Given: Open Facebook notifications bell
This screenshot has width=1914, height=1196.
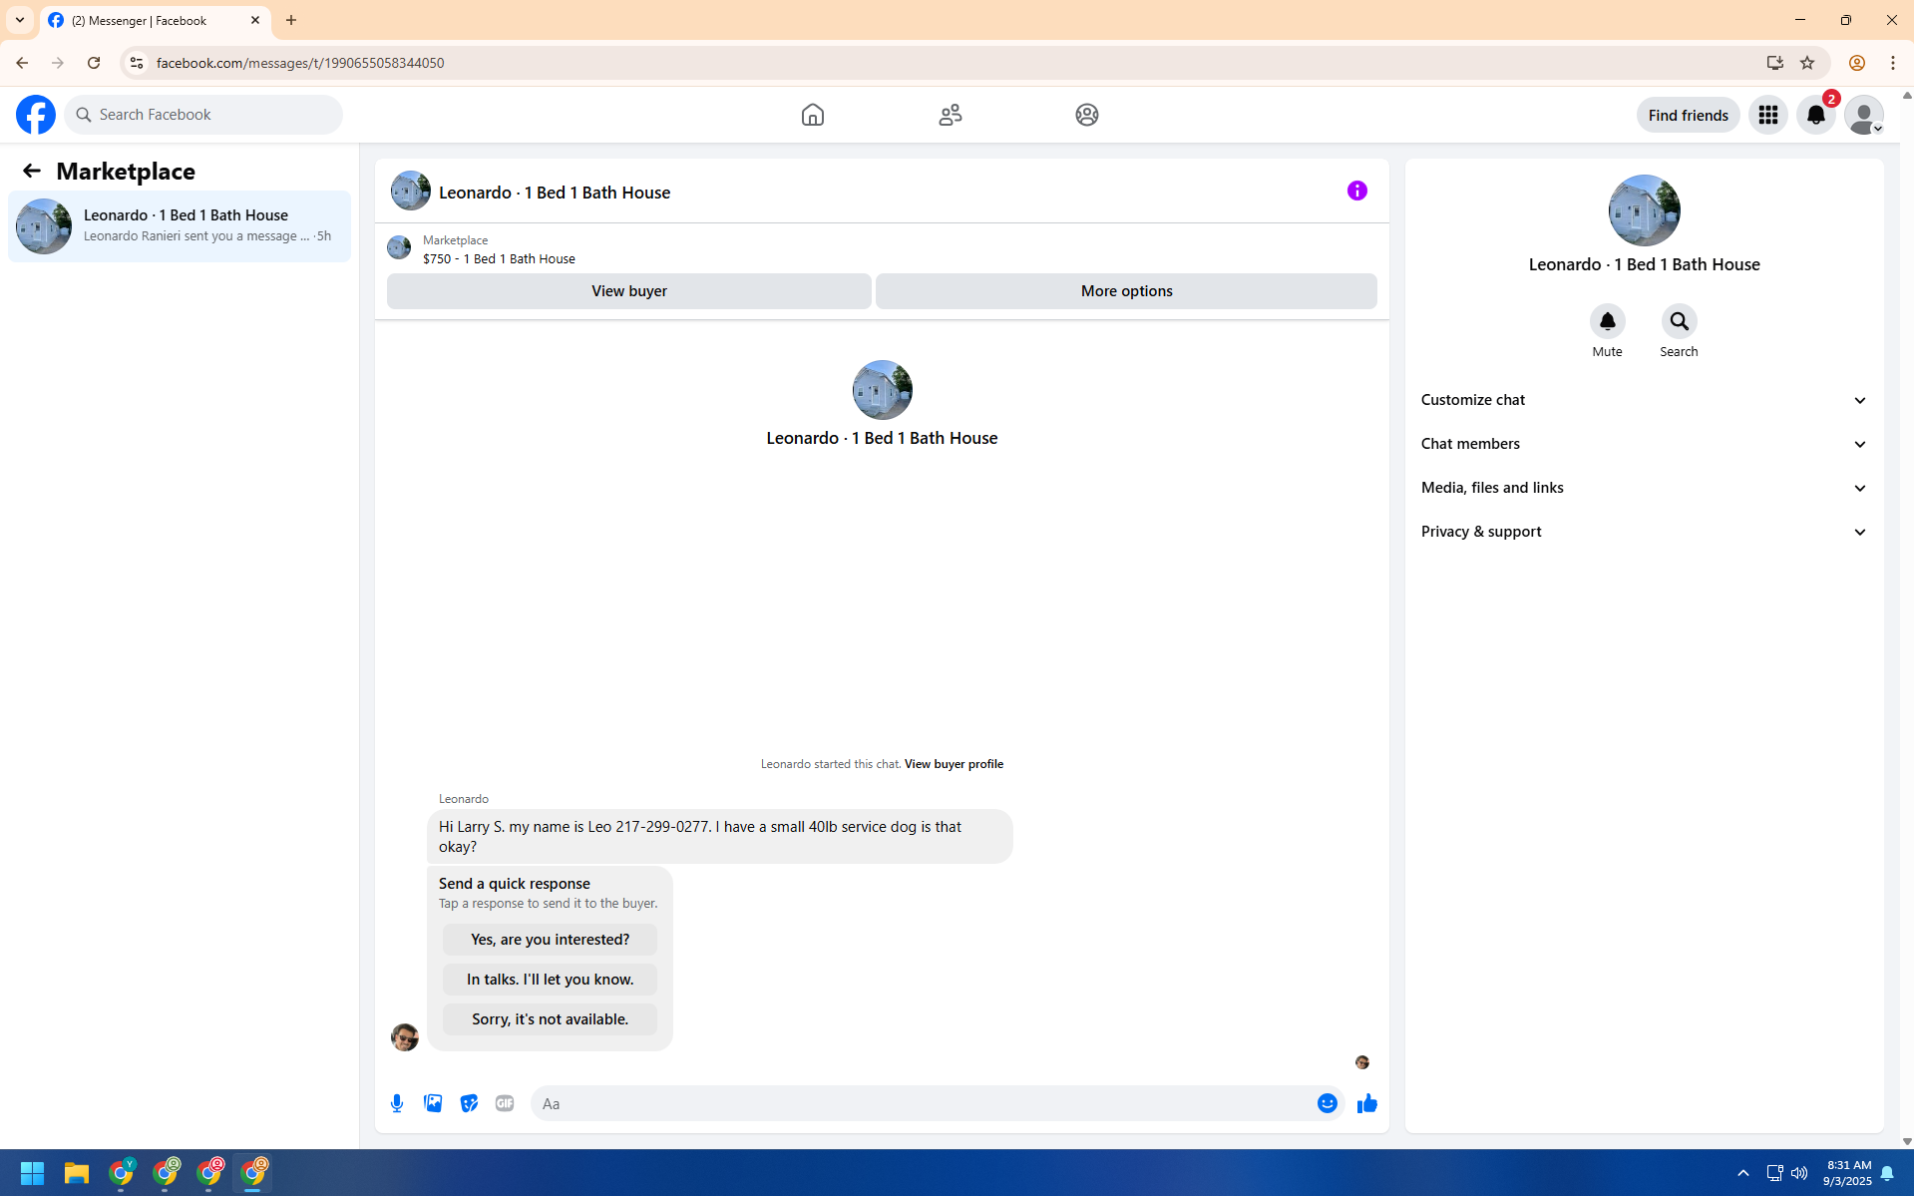Looking at the screenshot, I should pyautogui.click(x=1815, y=115).
